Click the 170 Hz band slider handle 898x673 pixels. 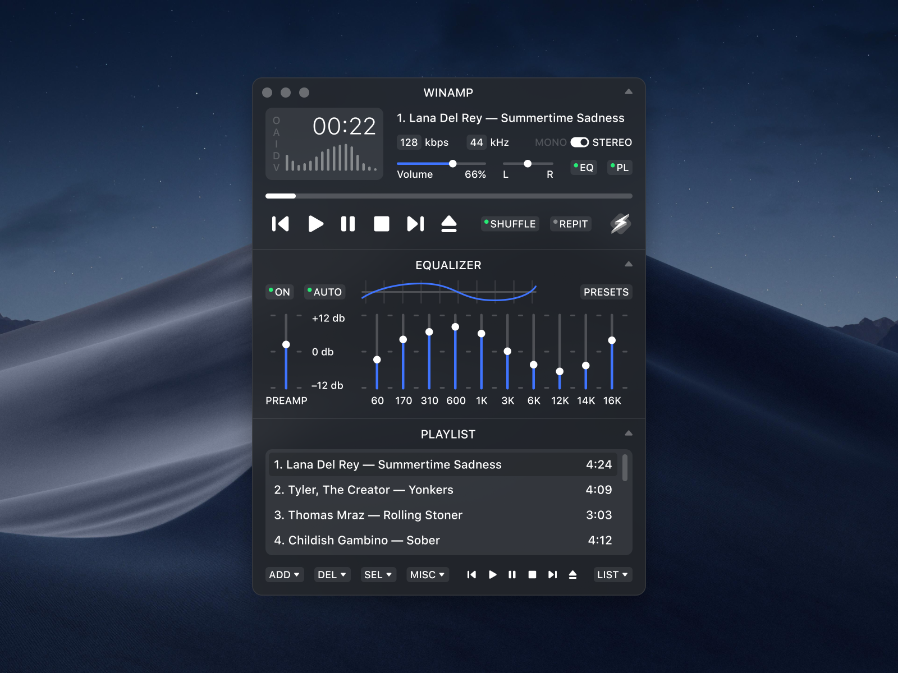[403, 339]
